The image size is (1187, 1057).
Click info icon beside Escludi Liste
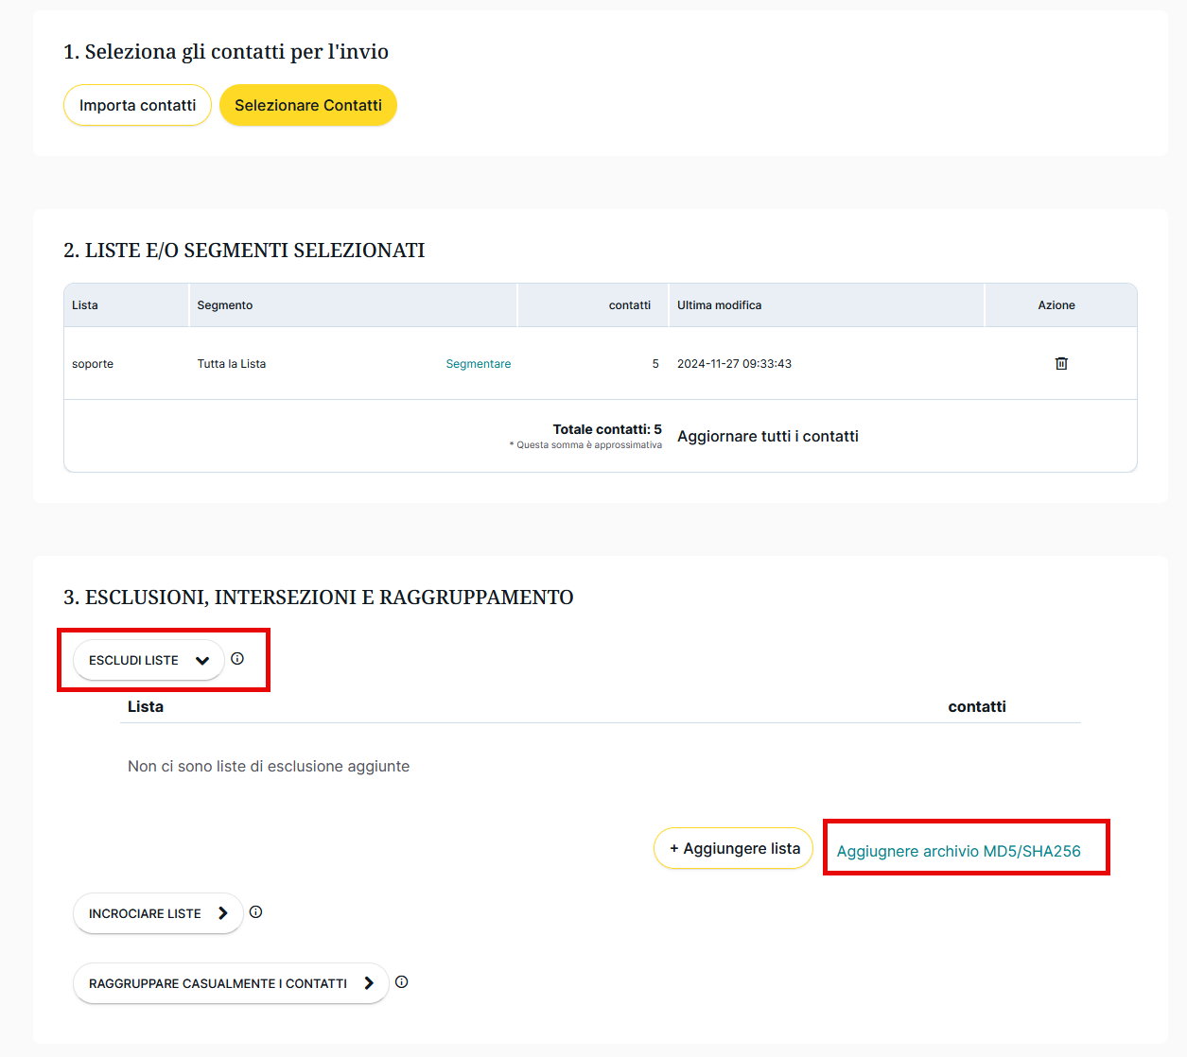coord(237,659)
